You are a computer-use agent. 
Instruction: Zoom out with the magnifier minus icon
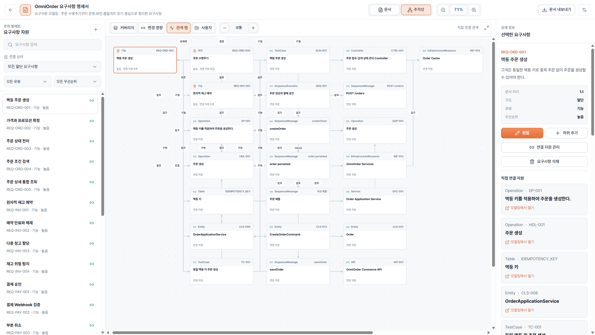[443, 10]
